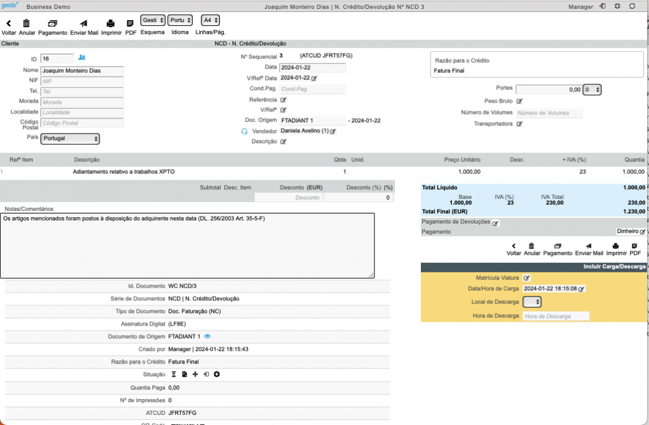This screenshot has height=425, width=649.
Task: Edit the Referência field icon
Action: pyautogui.click(x=283, y=99)
